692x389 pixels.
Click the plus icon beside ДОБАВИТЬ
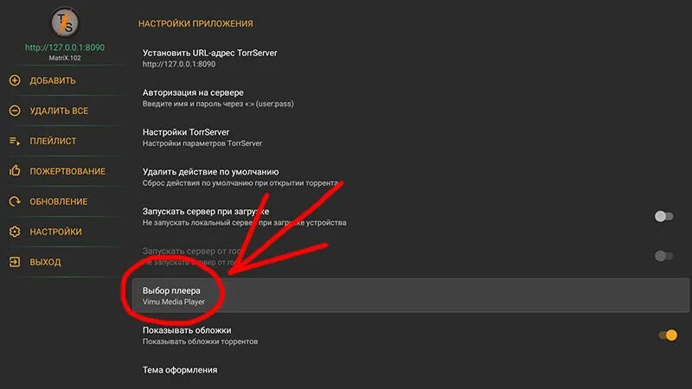pos(15,80)
